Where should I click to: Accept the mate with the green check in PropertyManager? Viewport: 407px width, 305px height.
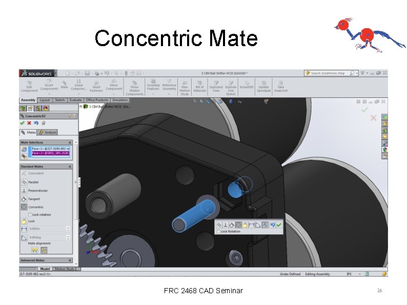23,123
